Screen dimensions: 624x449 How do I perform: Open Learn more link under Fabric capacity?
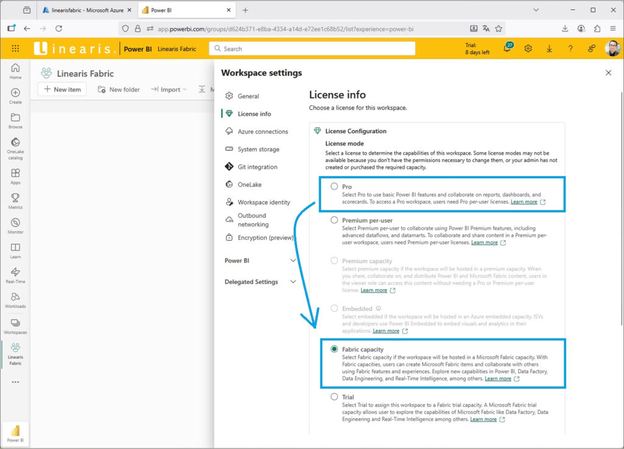[x=498, y=378]
